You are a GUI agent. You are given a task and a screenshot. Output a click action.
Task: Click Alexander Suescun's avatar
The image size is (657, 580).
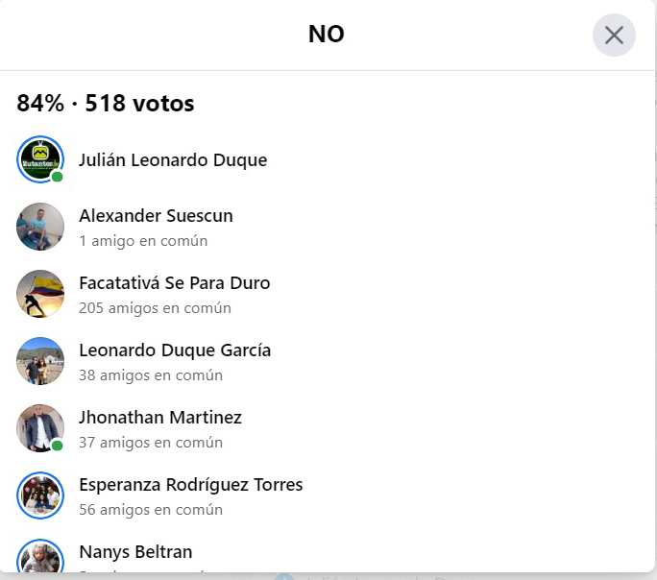click(x=40, y=227)
